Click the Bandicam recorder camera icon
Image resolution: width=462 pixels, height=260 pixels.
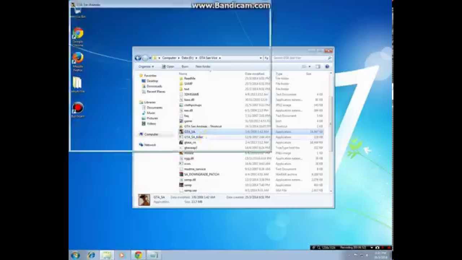[x=377, y=248]
